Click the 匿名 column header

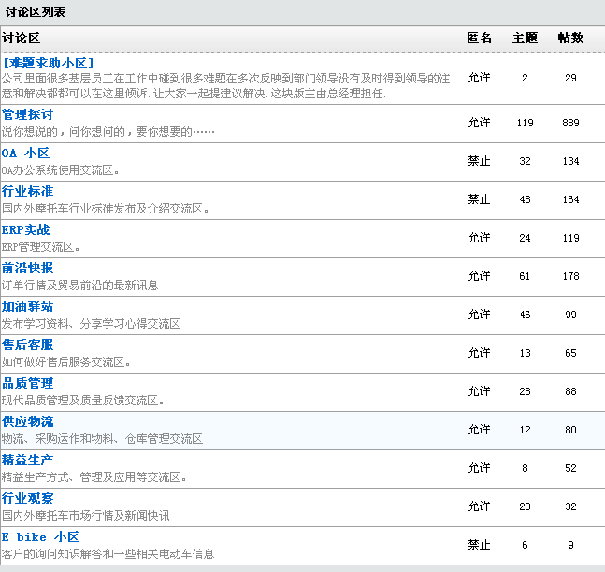(479, 38)
